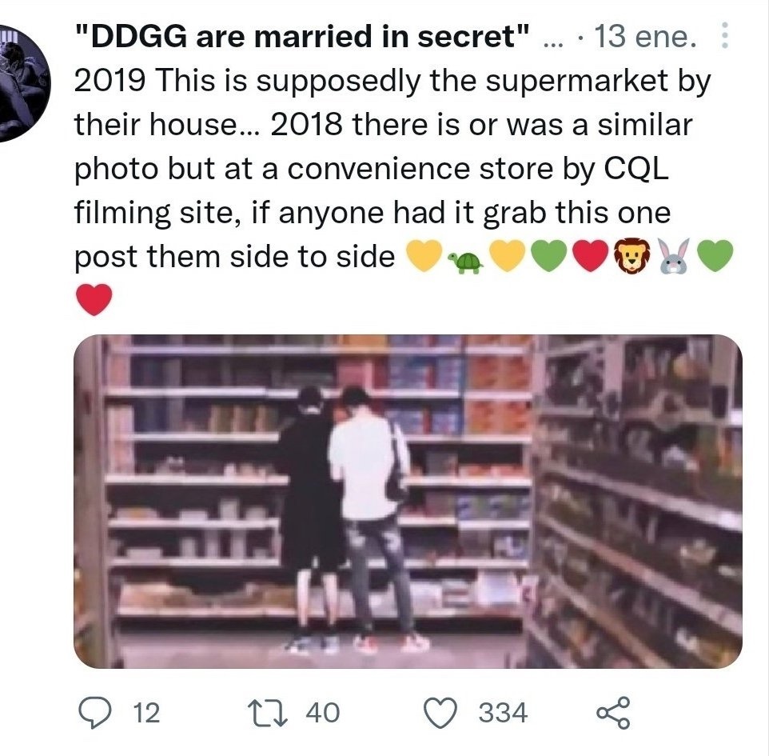Open the supermarket photo attachment

point(408,502)
